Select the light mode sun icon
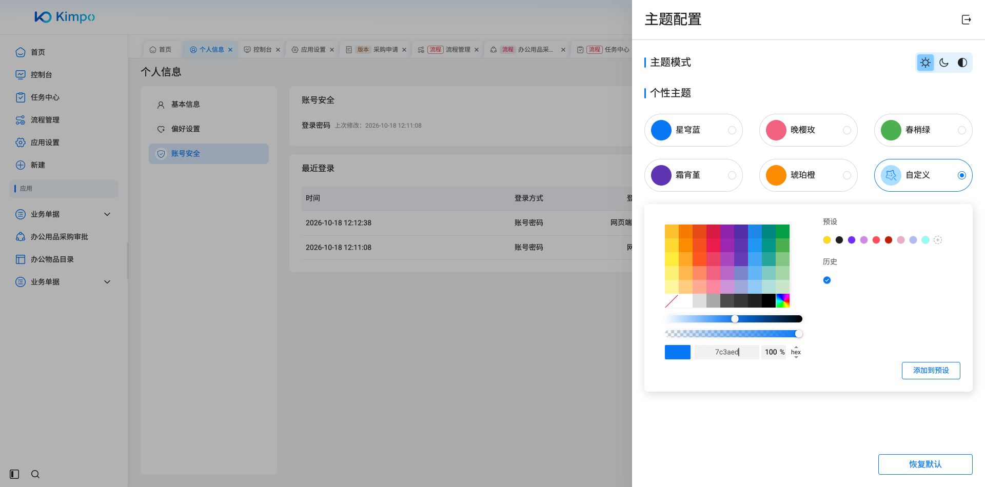The image size is (985, 487). [x=925, y=63]
